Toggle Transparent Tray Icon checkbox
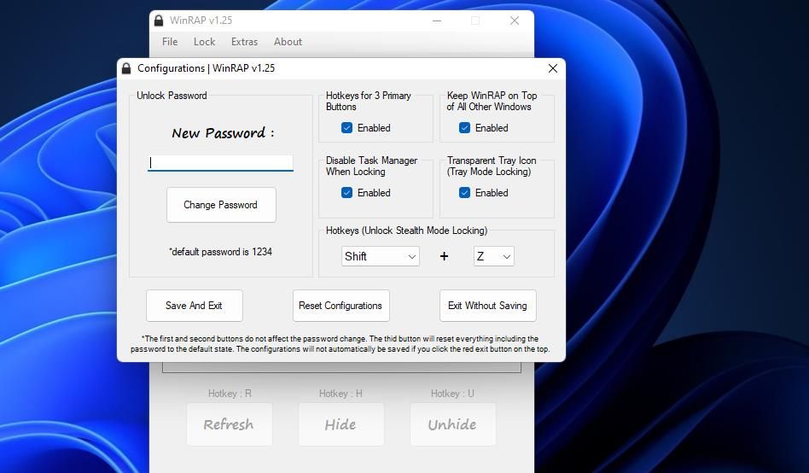The image size is (809, 473). pos(464,193)
